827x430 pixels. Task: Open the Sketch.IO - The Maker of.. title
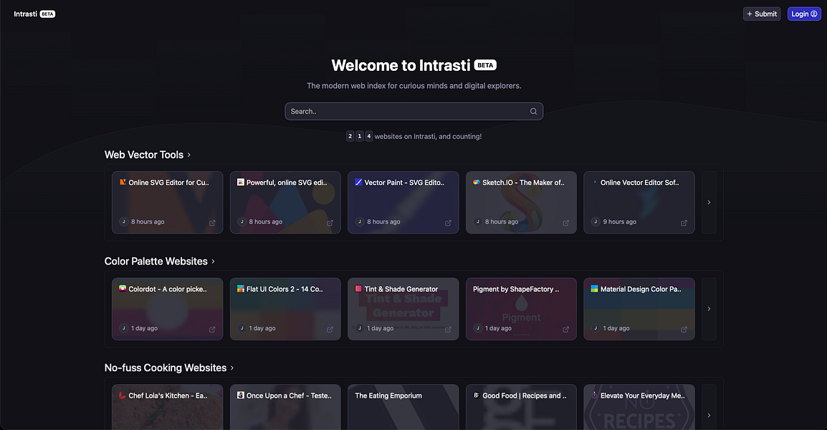[x=523, y=183]
